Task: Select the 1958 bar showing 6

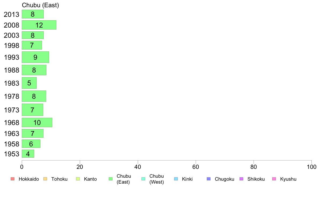Action: click(x=31, y=144)
